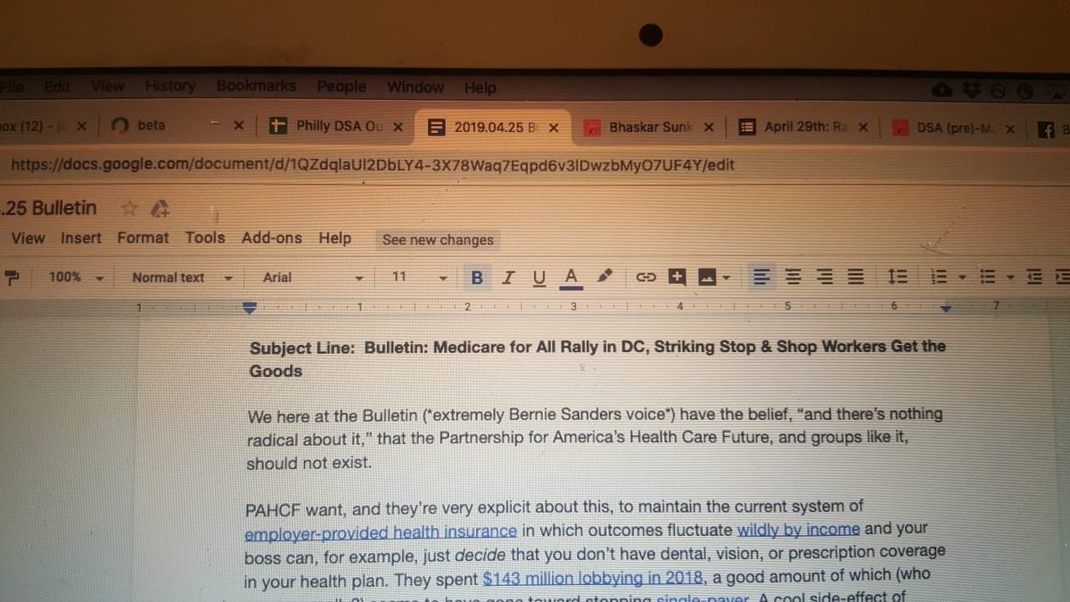Viewport: 1070px width, 602px height.
Task: Click the add comment icon
Action: click(677, 276)
